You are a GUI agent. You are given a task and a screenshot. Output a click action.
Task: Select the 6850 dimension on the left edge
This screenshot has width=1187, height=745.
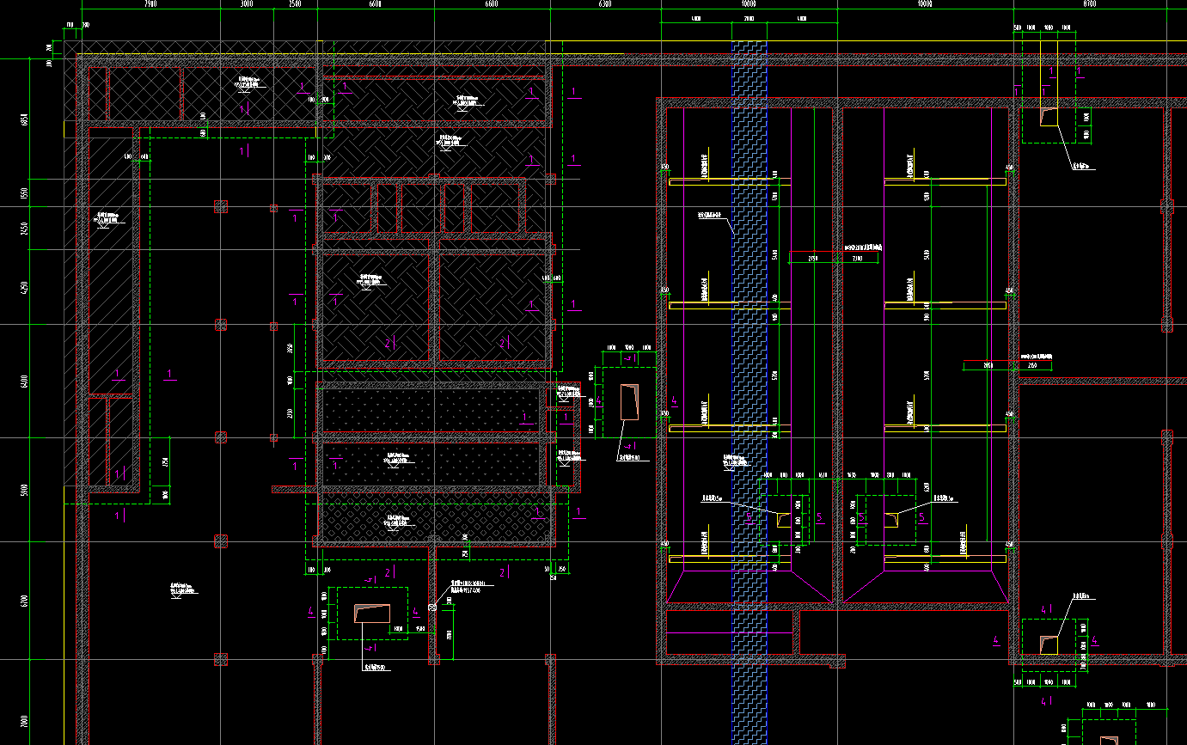(24, 119)
